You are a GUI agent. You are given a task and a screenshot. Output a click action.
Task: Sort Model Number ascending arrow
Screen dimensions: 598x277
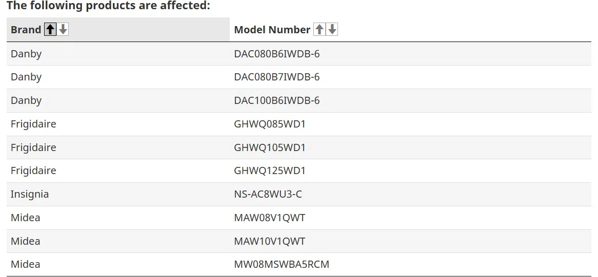[320, 30]
